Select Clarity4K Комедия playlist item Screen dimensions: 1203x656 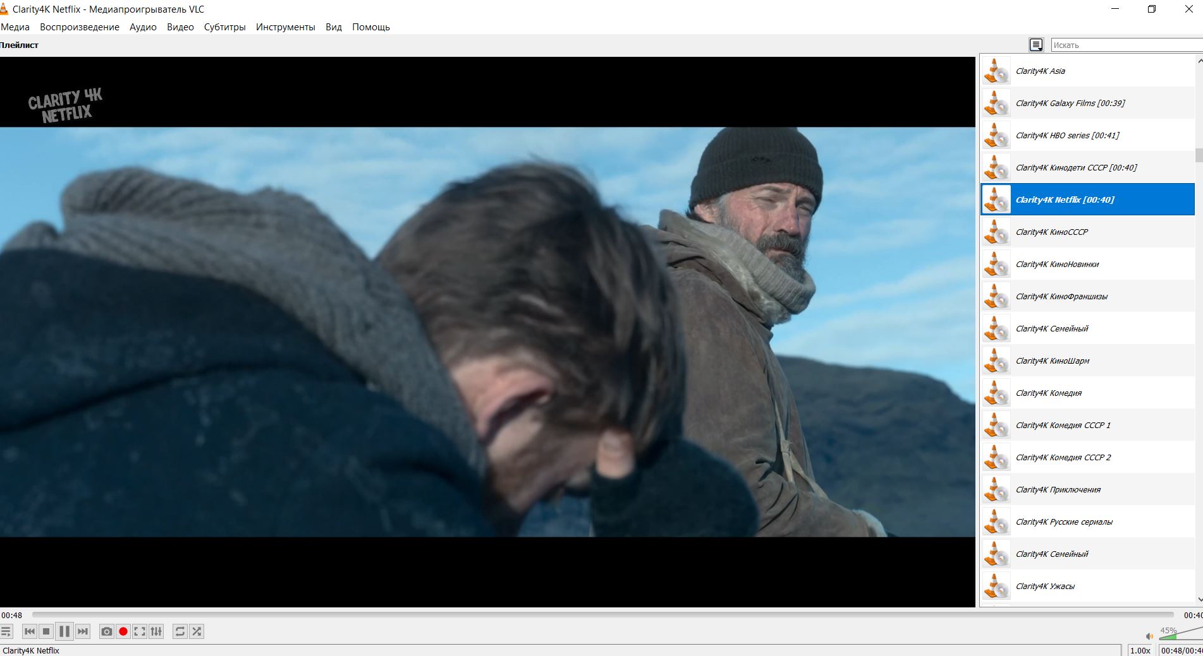point(1087,393)
